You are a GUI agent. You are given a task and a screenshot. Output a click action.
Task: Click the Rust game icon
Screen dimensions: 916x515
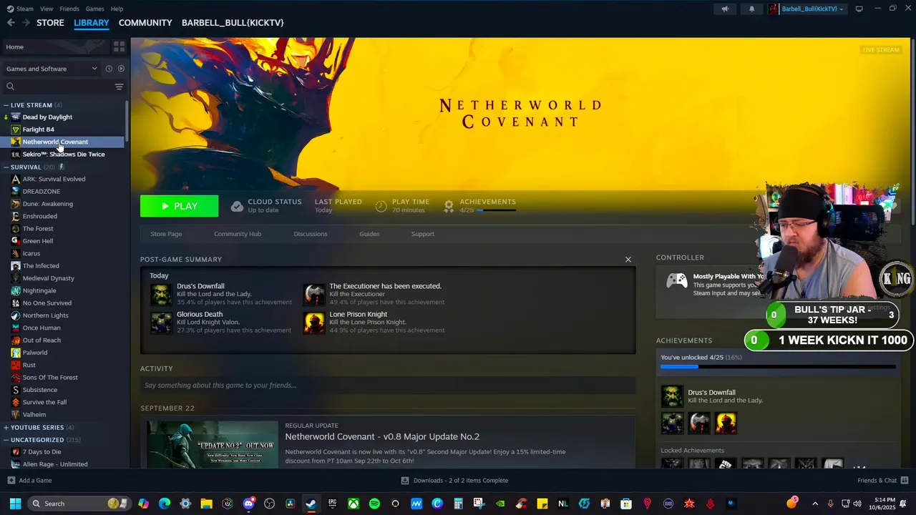click(16, 365)
